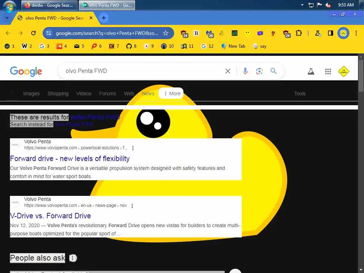Click the Windows Start orb
The image size is (364, 273).
pyautogui.click(x=10, y=6)
